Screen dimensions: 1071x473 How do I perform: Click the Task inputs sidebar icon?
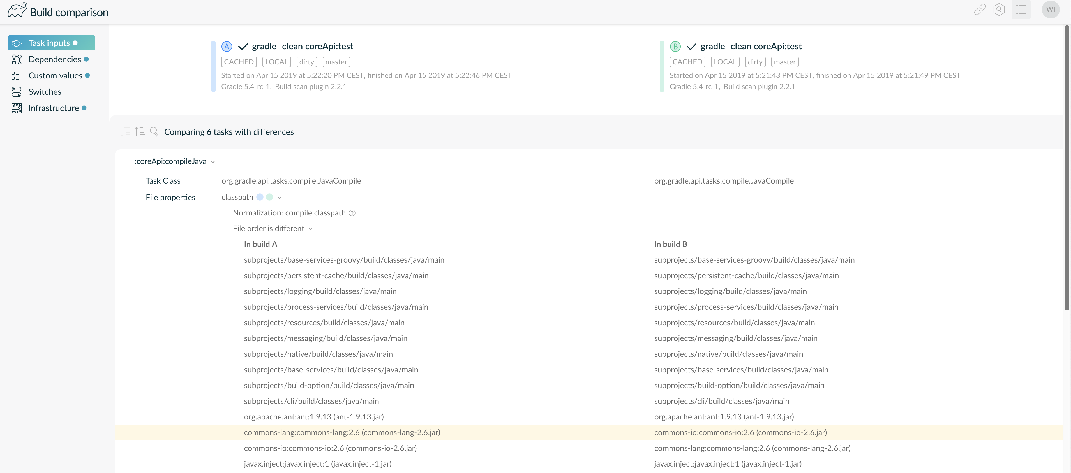[x=17, y=43]
